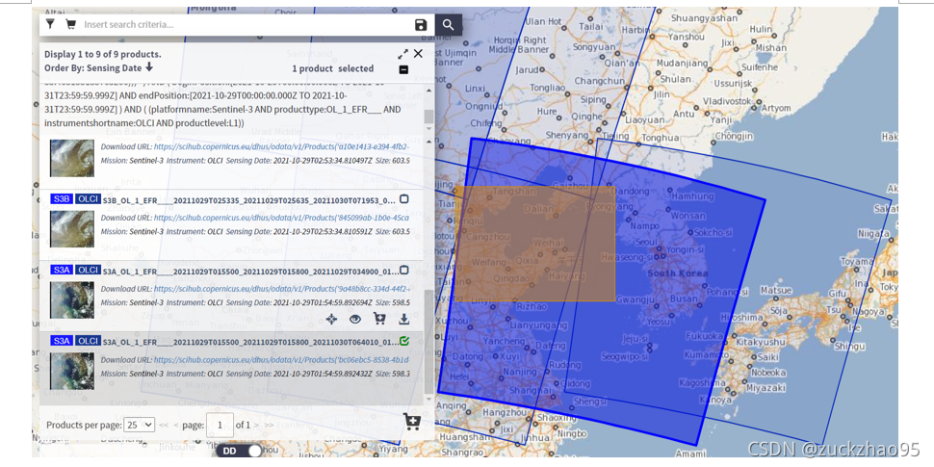Open thumbnail of S3A 064010 product
Image resolution: width=934 pixels, height=467 pixels.
(x=72, y=371)
